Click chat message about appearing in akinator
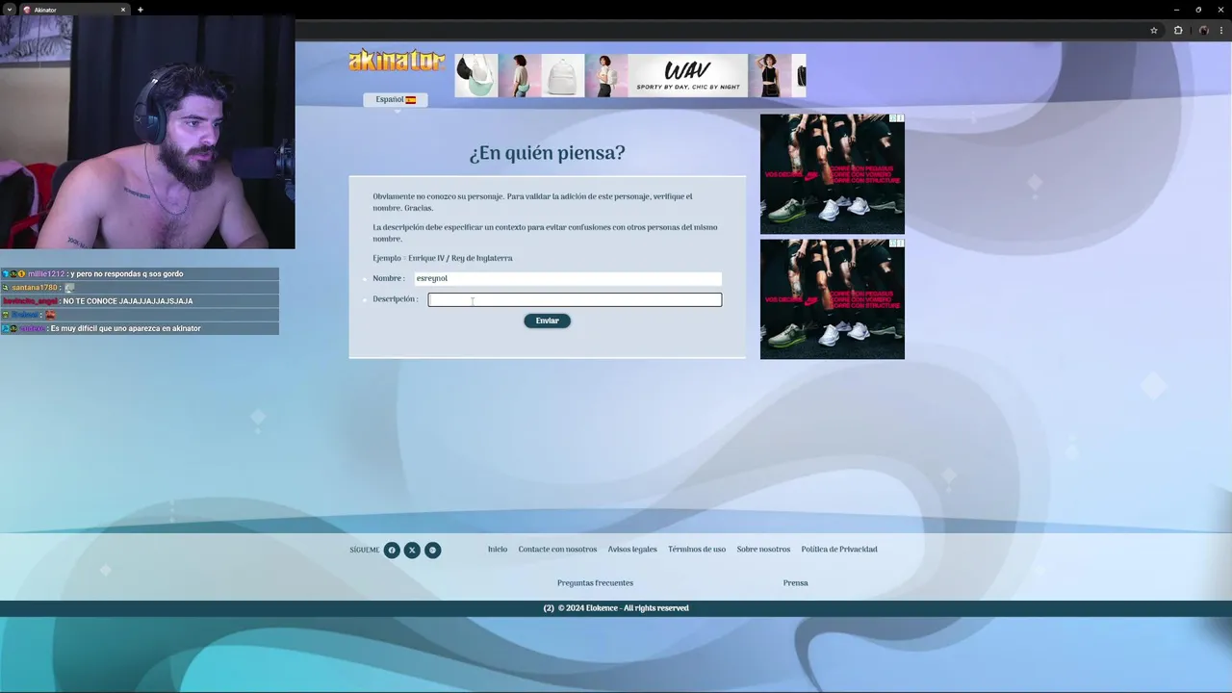This screenshot has height=693, width=1232. [140, 328]
